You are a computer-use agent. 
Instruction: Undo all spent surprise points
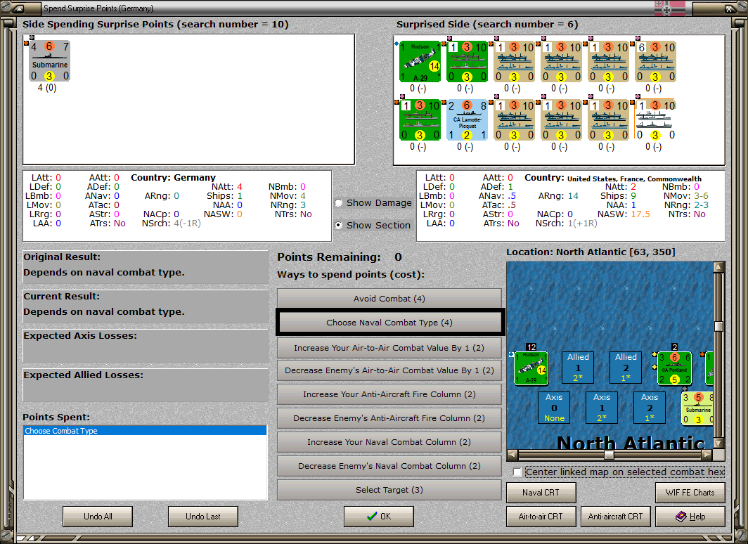[98, 517]
